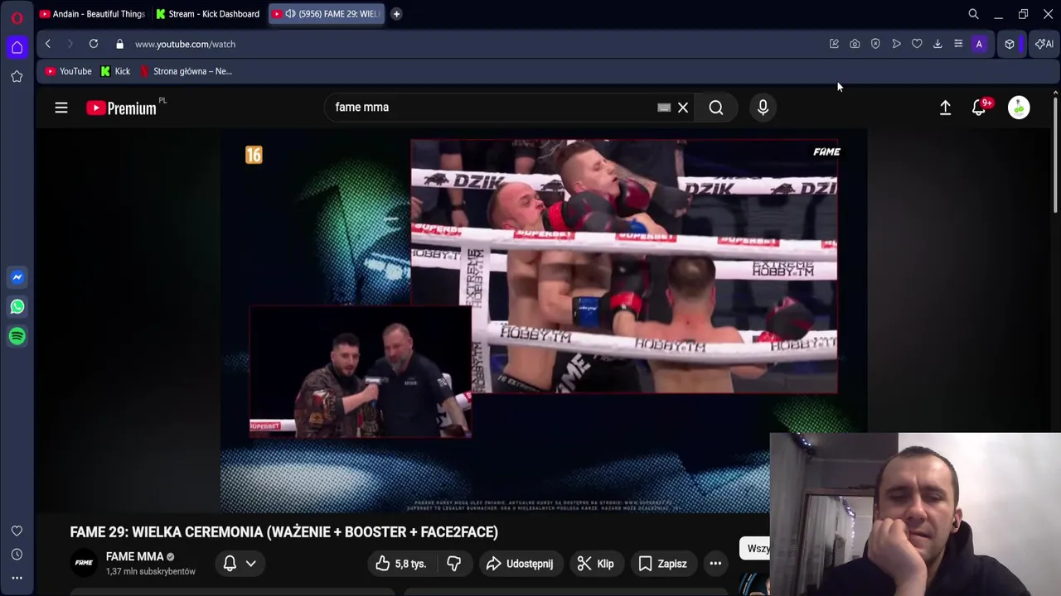Open purple A profile icon
This screenshot has width=1061, height=596.
click(979, 44)
